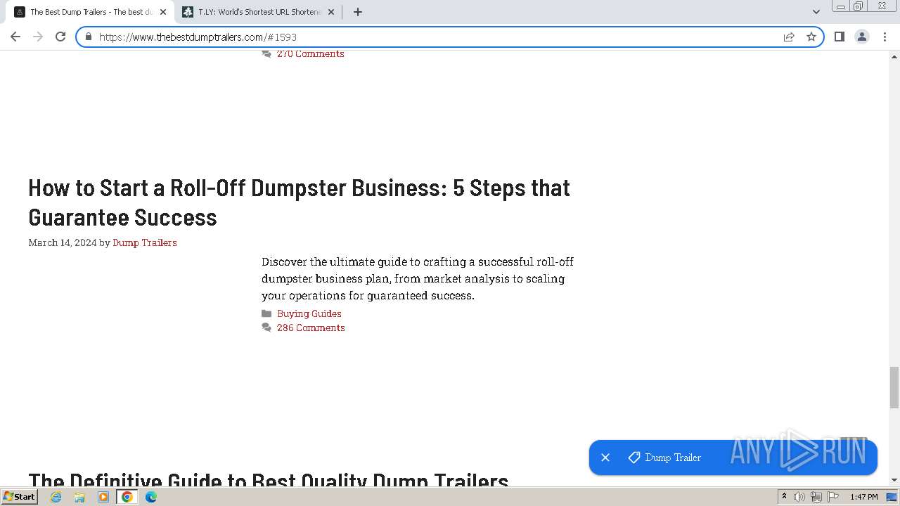Open Microsoft Edge from the taskbar
The height and width of the screenshot is (506, 900).
tap(151, 497)
